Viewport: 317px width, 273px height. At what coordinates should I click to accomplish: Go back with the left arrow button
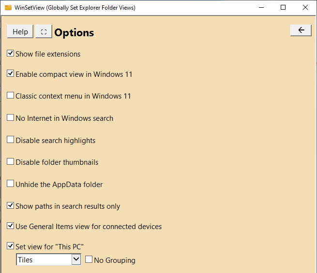pos(301,30)
